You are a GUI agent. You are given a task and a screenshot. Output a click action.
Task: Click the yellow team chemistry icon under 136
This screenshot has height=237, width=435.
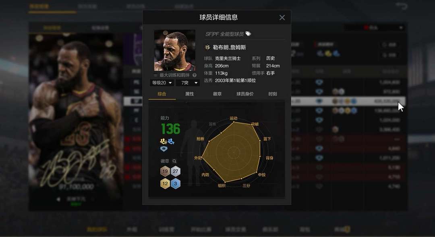(x=164, y=141)
